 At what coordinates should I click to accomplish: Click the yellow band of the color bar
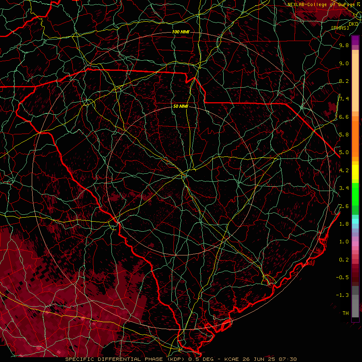pyautogui.click(x=355, y=172)
